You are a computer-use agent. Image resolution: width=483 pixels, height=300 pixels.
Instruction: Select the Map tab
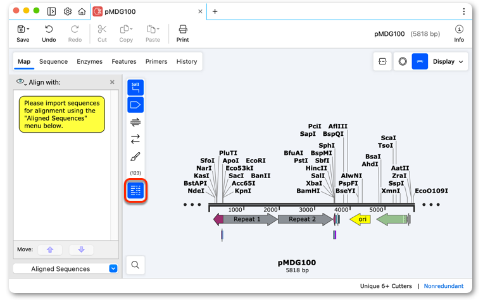coord(24,61)
